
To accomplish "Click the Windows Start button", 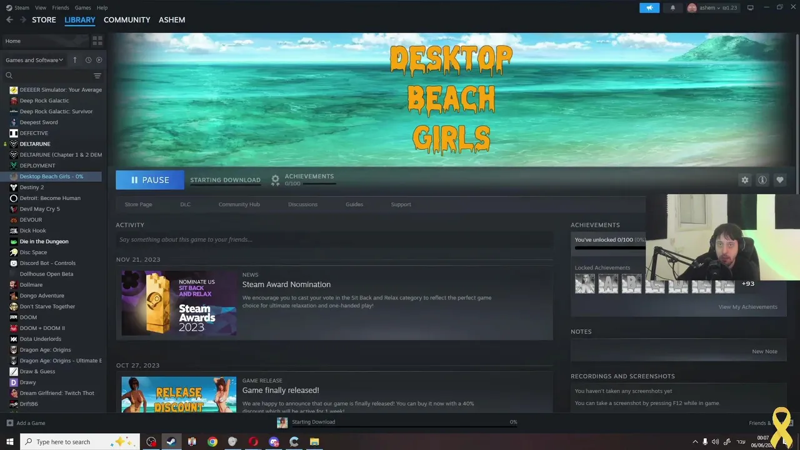I will pyautogui.click(x=9, y=442).
